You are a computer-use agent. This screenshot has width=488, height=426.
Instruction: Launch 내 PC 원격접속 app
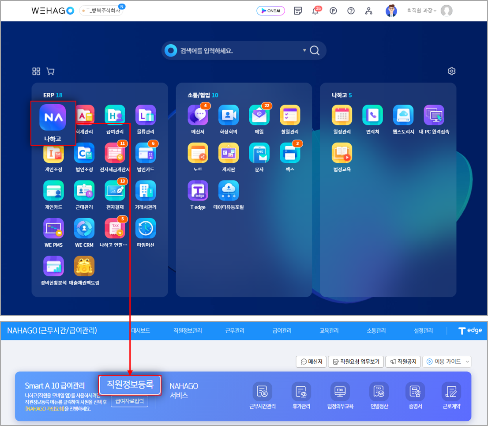(434, 115)
